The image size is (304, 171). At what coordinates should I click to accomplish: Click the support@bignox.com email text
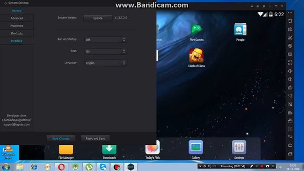coord(17,124)
